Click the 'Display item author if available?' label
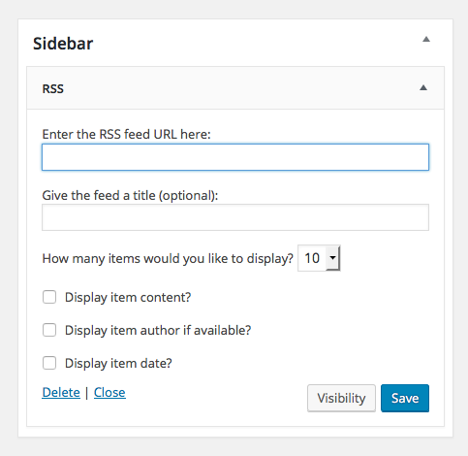This screenshot has height=456, width=468. 158,330
